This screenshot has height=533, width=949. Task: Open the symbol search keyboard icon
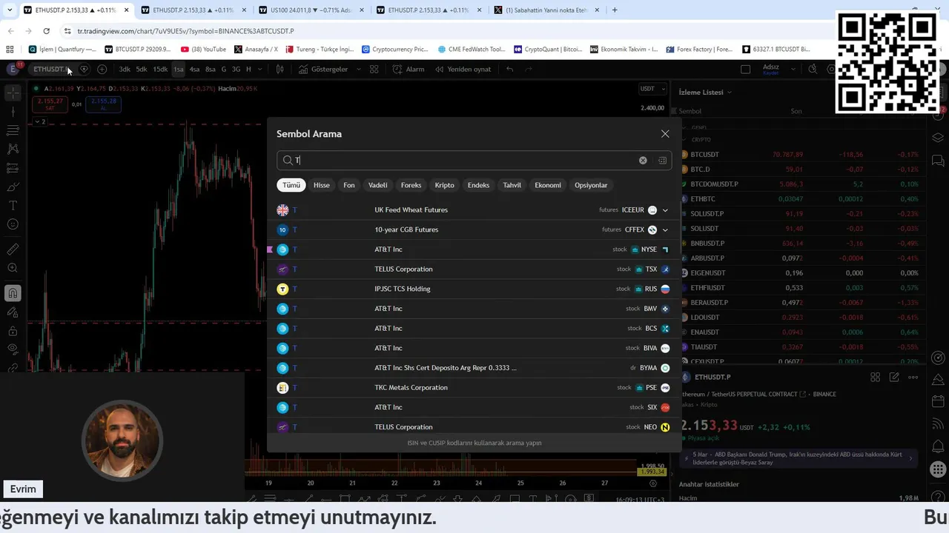(662, 161)
